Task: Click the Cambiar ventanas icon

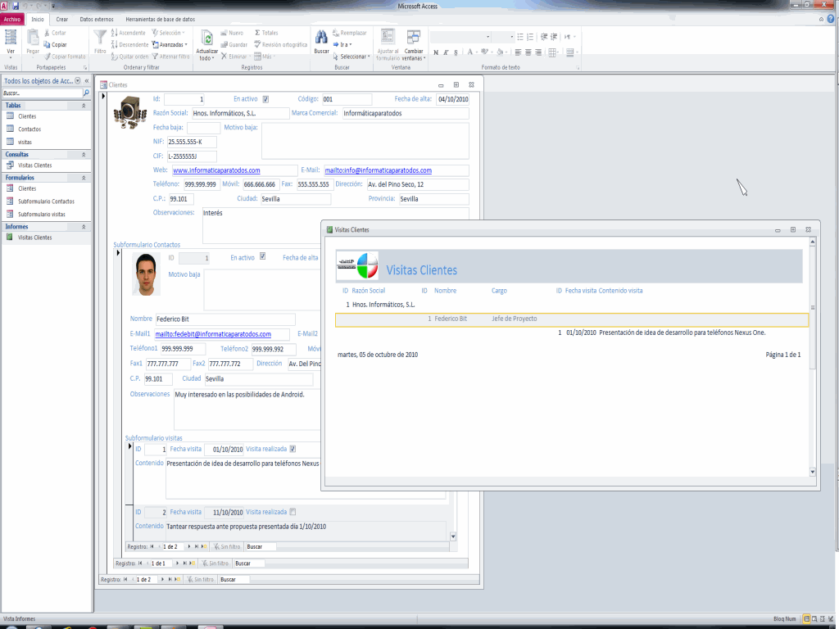Action: click(x=413, y=38)
